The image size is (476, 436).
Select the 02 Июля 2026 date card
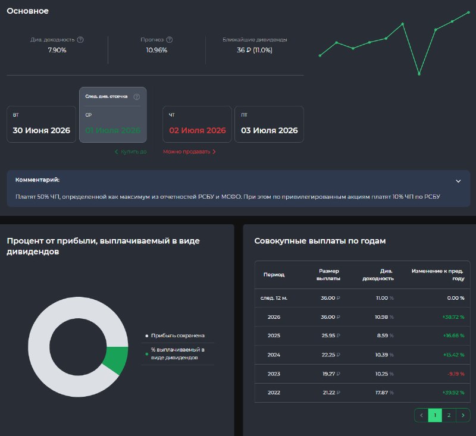click(x=197, y=124)
